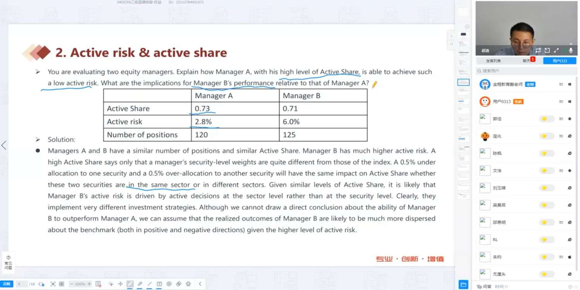Toggle the yellow switch for 朱昀
The width and height of the screenshot is (580, 290).
[x=546, y=257]
